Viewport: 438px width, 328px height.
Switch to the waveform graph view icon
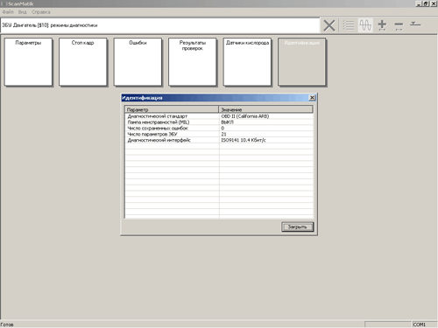point(365,25)
